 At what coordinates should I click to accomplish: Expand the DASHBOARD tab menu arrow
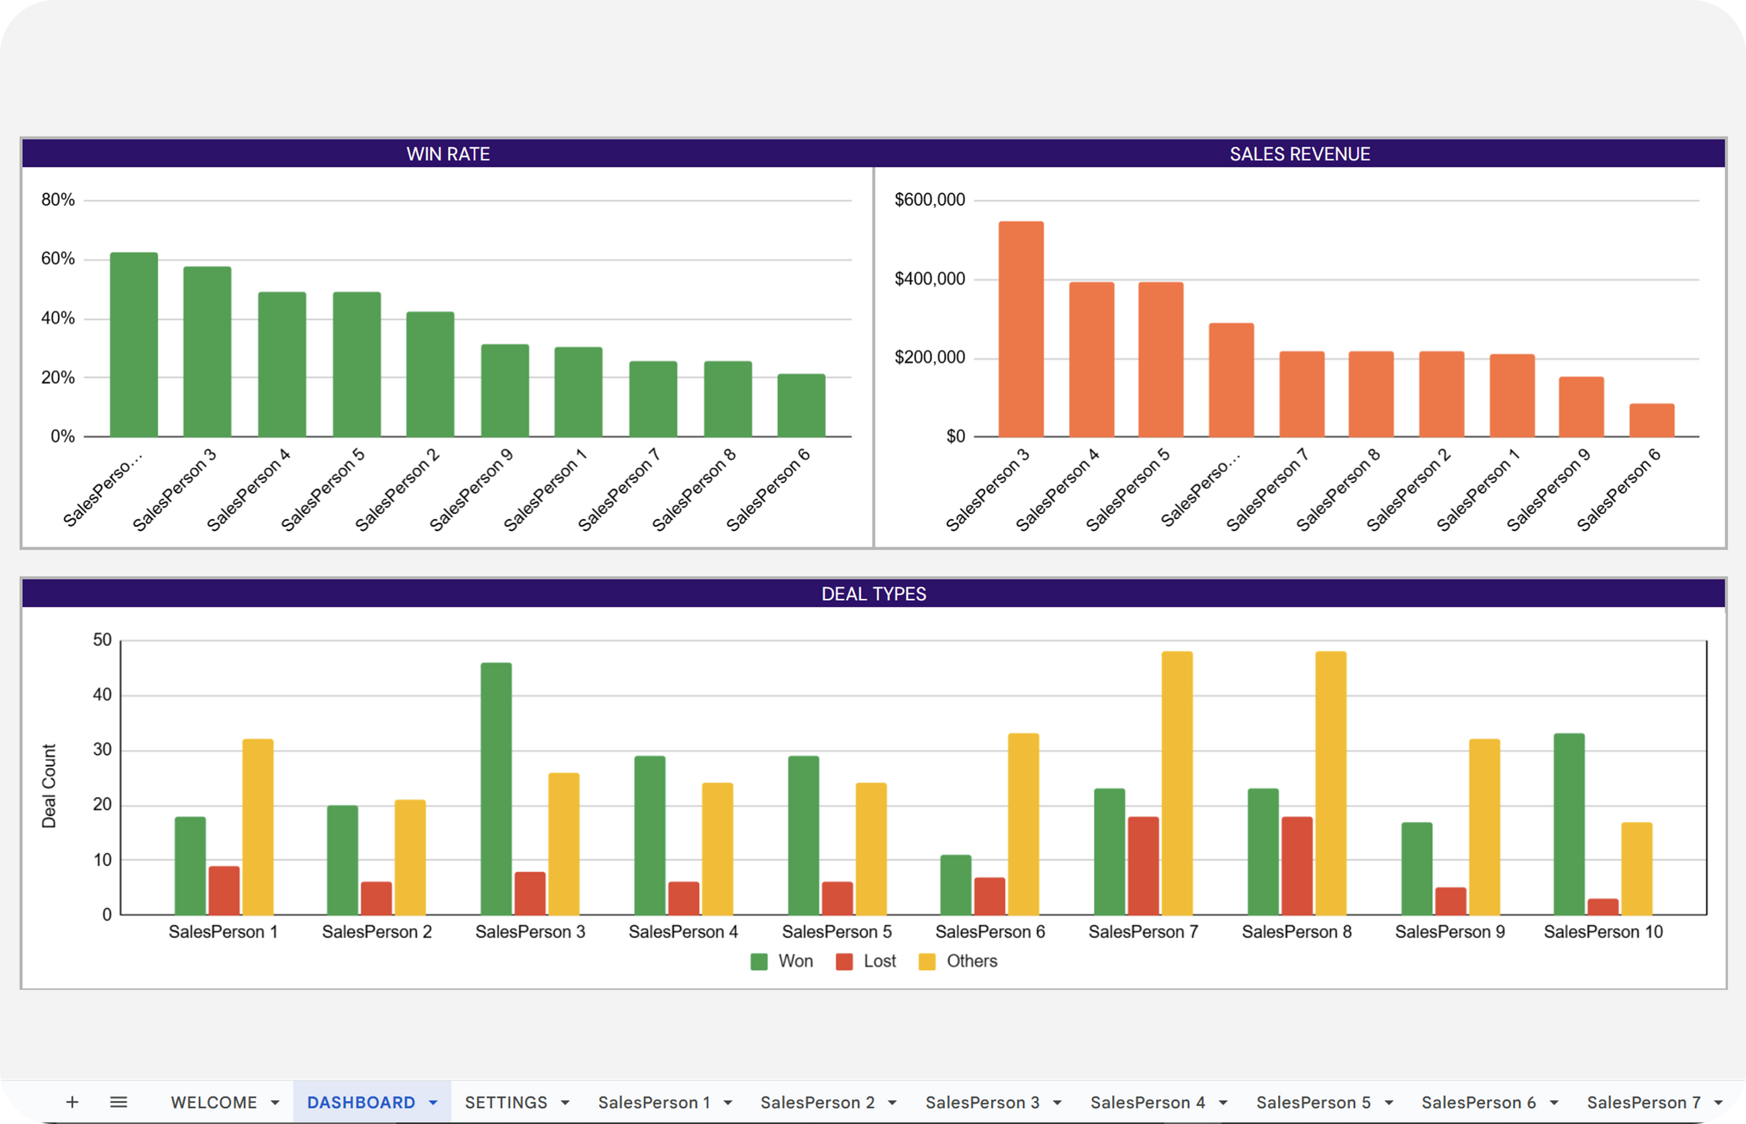coord(433,1103)
